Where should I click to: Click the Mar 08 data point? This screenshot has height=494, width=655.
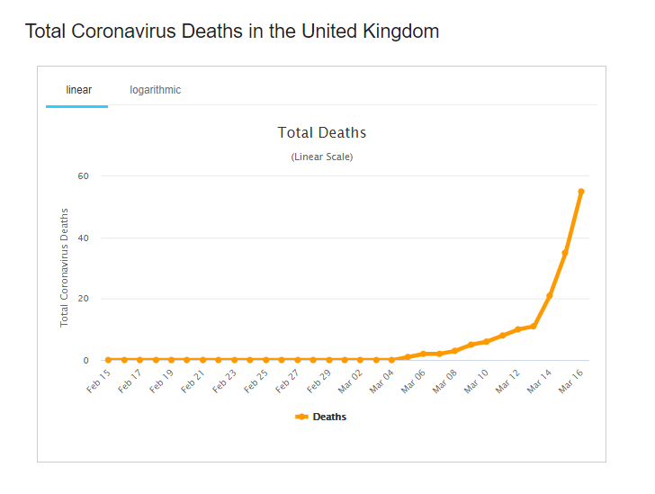tap(454, 351)
